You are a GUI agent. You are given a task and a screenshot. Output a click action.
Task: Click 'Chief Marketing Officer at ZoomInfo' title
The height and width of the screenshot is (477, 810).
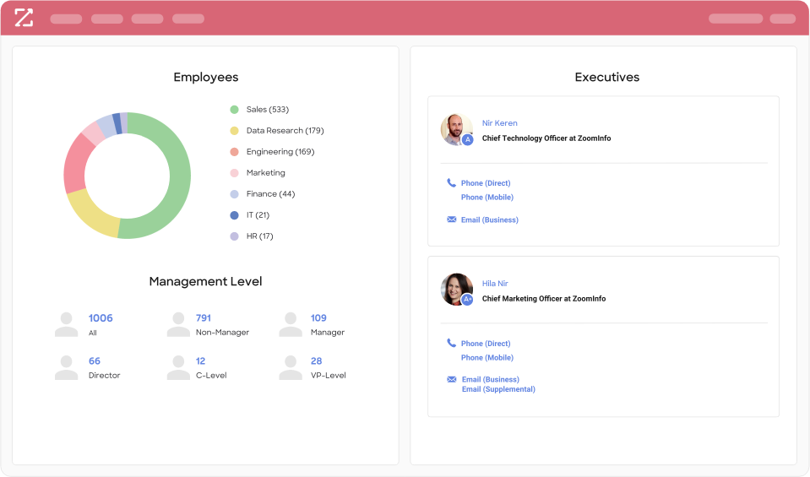click(x=544, y=298)
